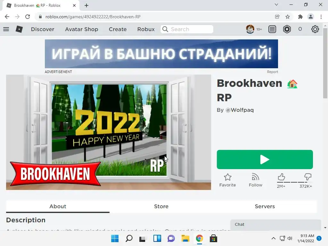Open Task View on the taskbar

(143, 238)
